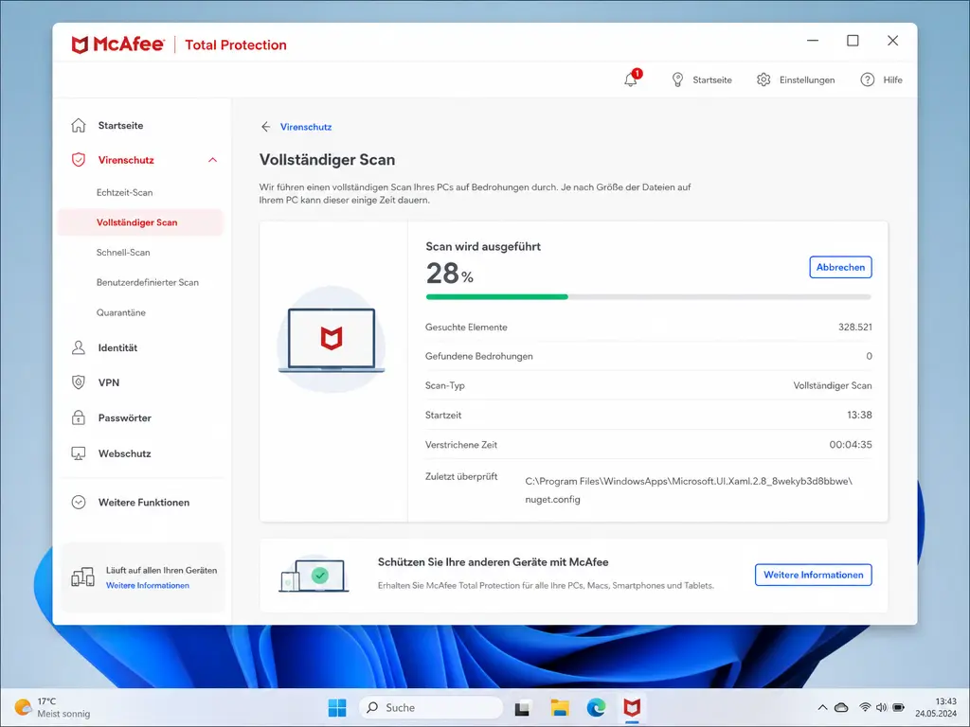Follow Weitere Informationen link in sidebar card
This screenshot has width=970, height=727.
click(147, 585)
